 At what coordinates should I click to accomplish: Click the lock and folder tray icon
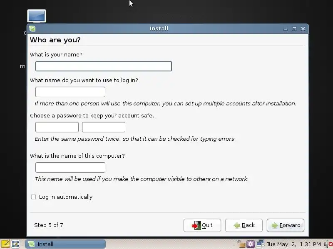(x=241, y=244)
